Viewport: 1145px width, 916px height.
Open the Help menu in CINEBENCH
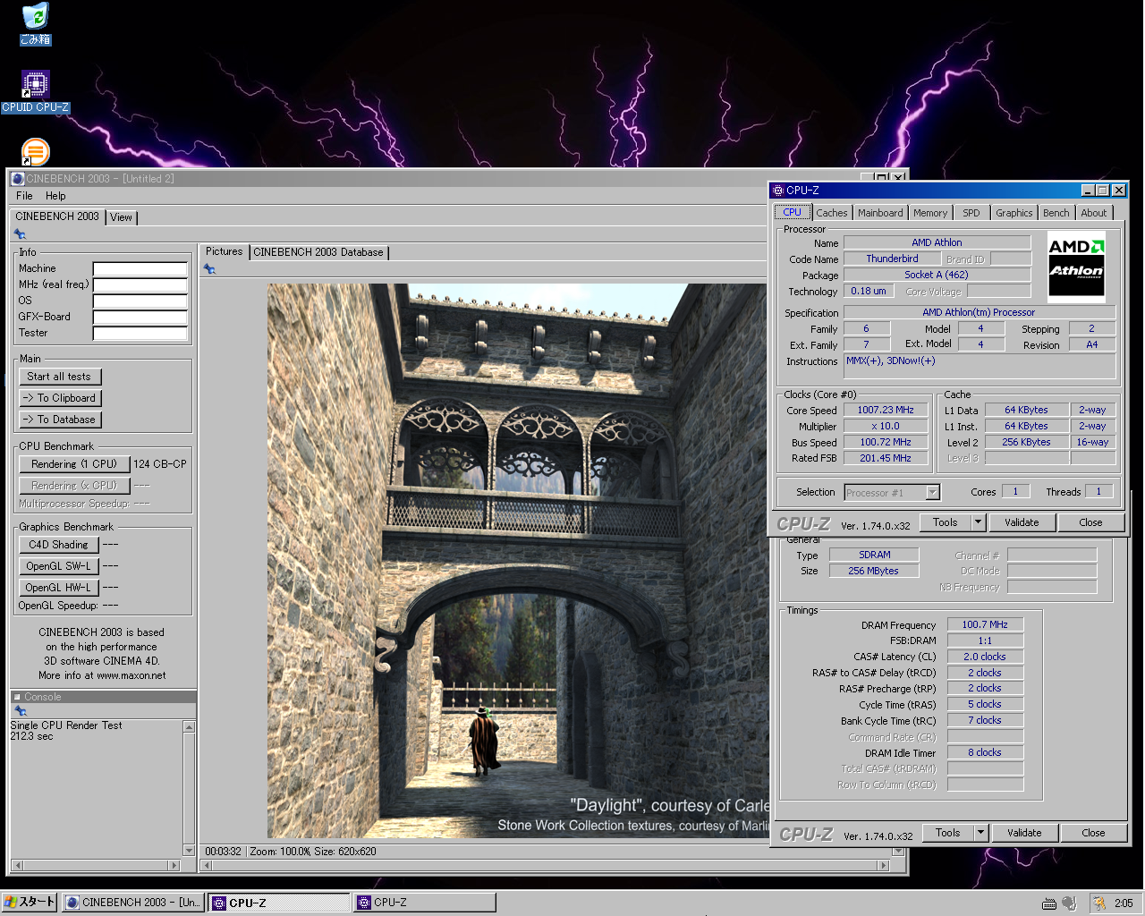click(x=55, y=196)
